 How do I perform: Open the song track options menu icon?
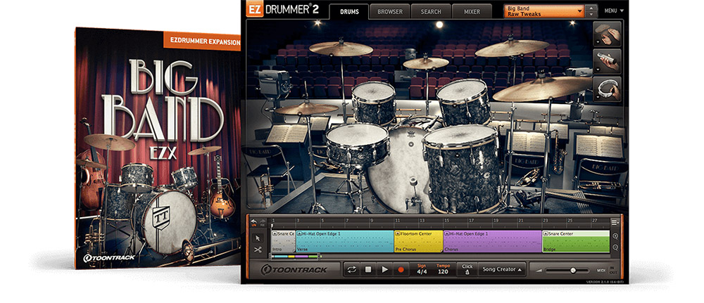click(615, 221)
